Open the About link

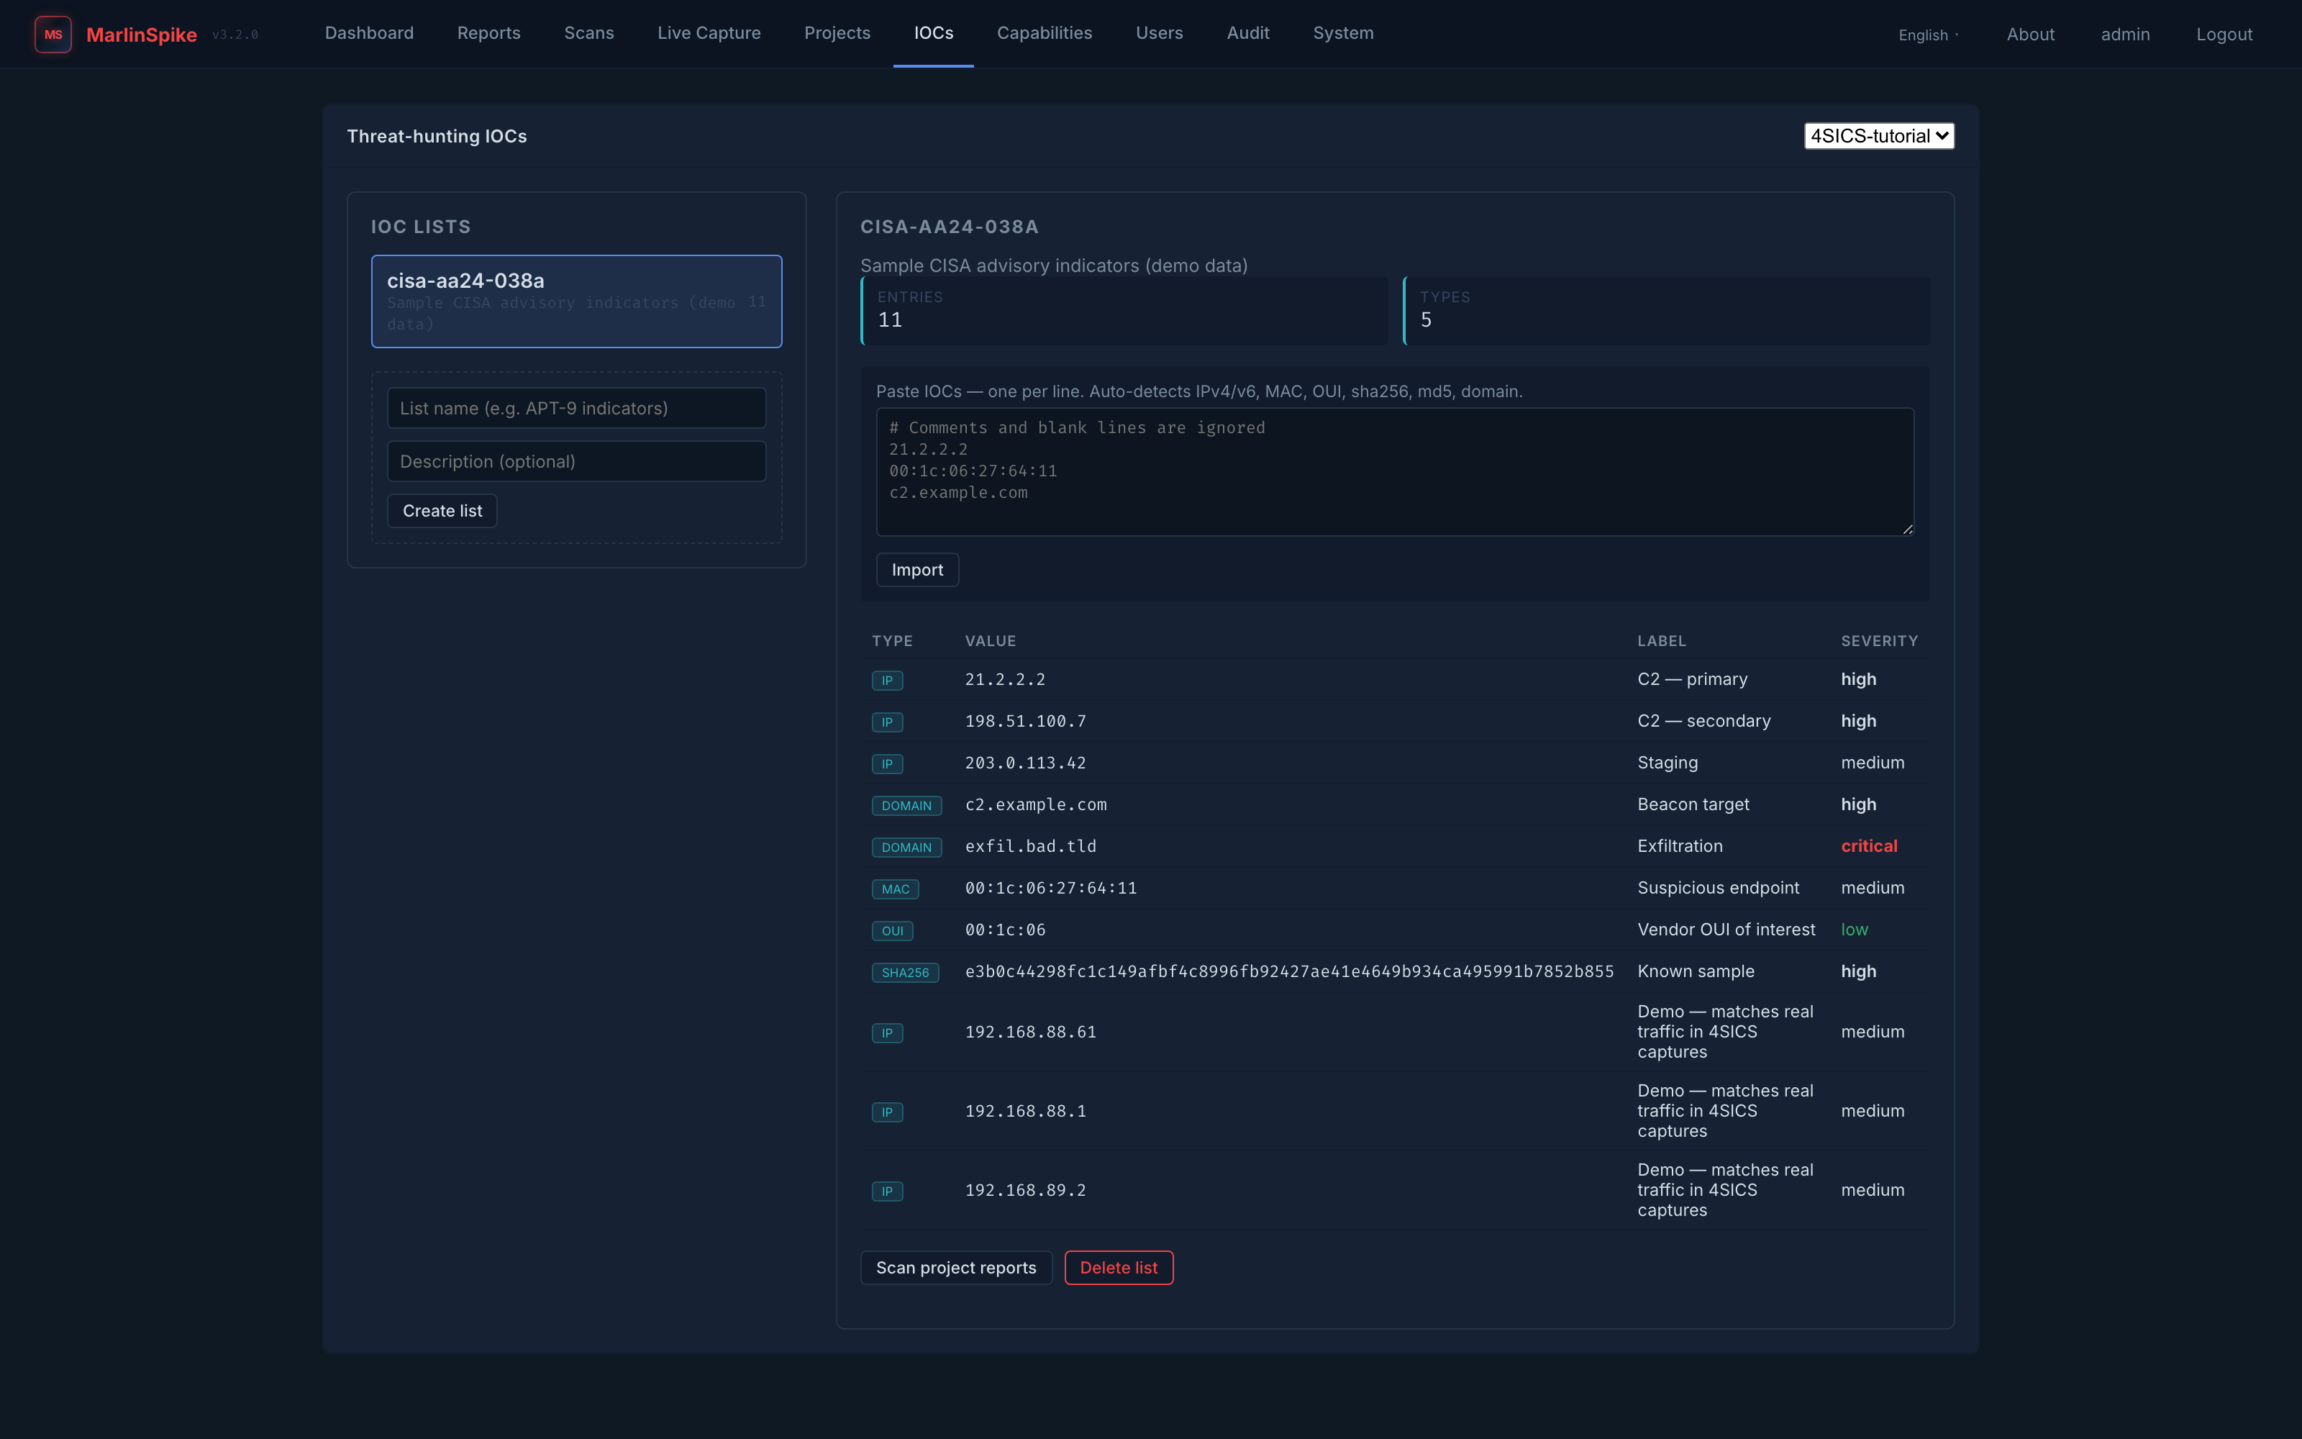[x=2030, y=35]
